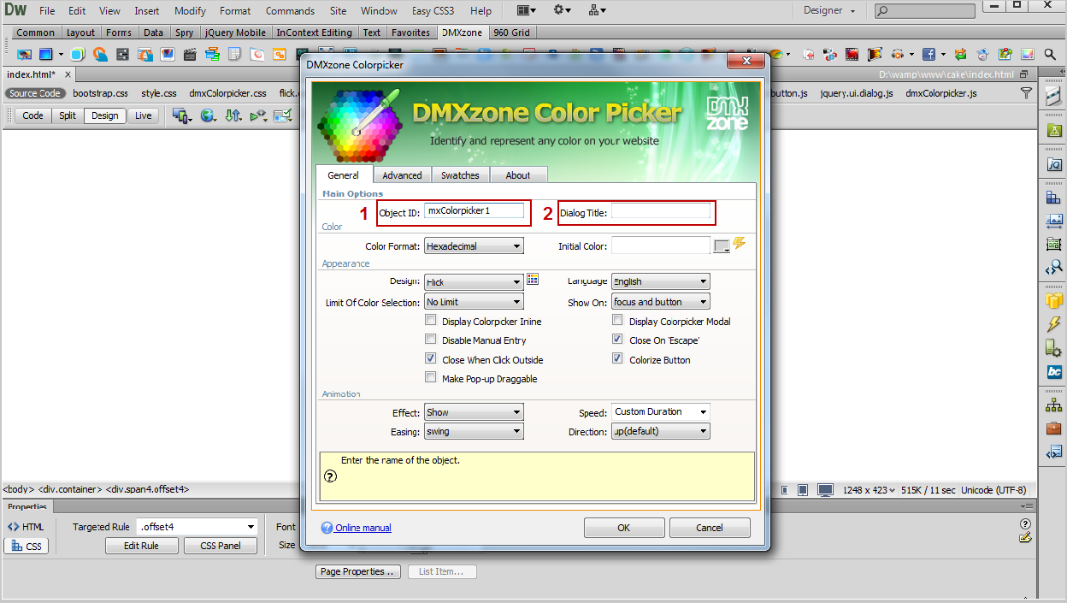Viewport: 1067px width, 603px height.
Task: Switch to Code view
Action: tap(33, 115)
